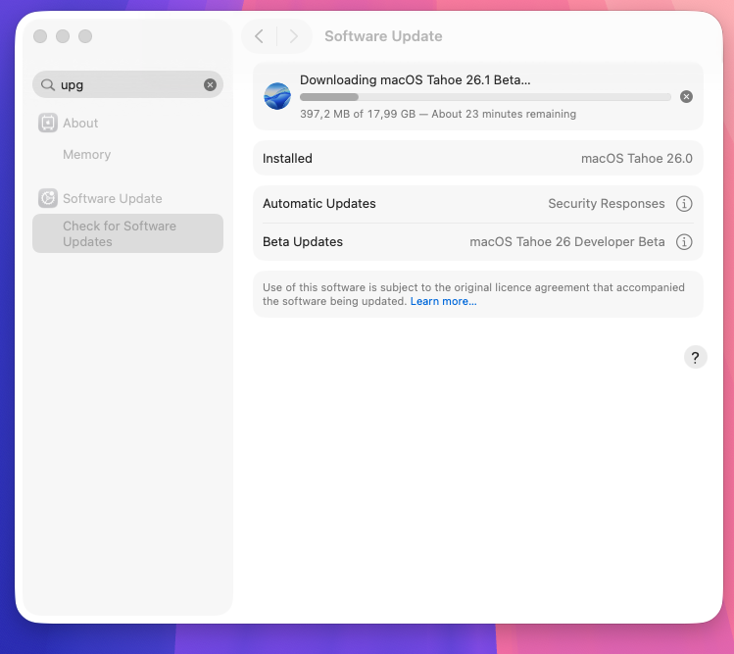734x654 pixels.
Task: Open Automatic Updates info button
Action: (683, 204)
